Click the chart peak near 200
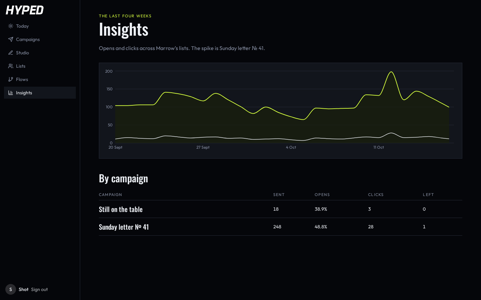The image size is (481, 300). tap(391, 72)
